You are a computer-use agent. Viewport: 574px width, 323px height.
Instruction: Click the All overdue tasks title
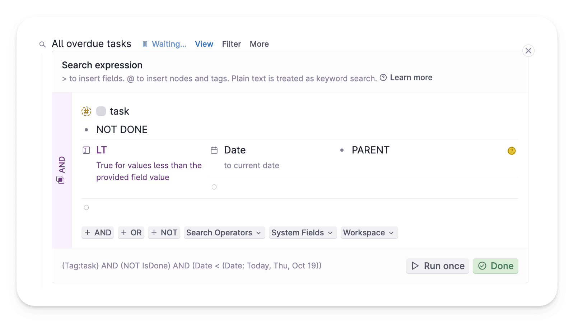tap(92, 44)
